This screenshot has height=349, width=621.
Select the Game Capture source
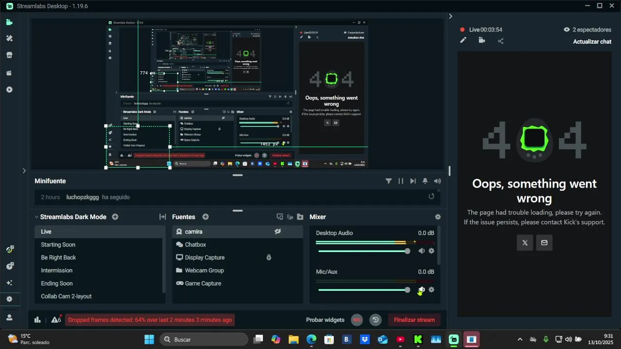point(237,284)
